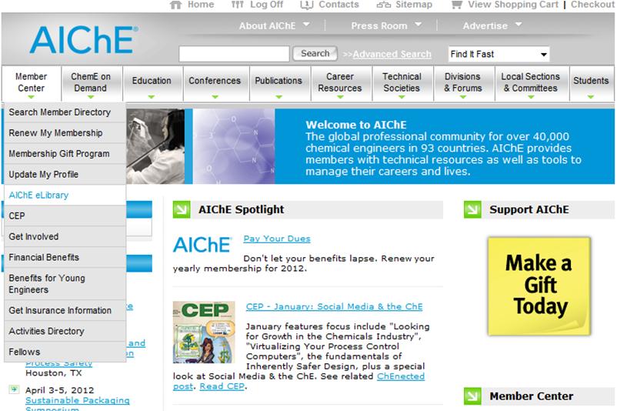This screenshot has width=617, height=411.
Task: Click the Home house icon
Action: pos(175,5)
